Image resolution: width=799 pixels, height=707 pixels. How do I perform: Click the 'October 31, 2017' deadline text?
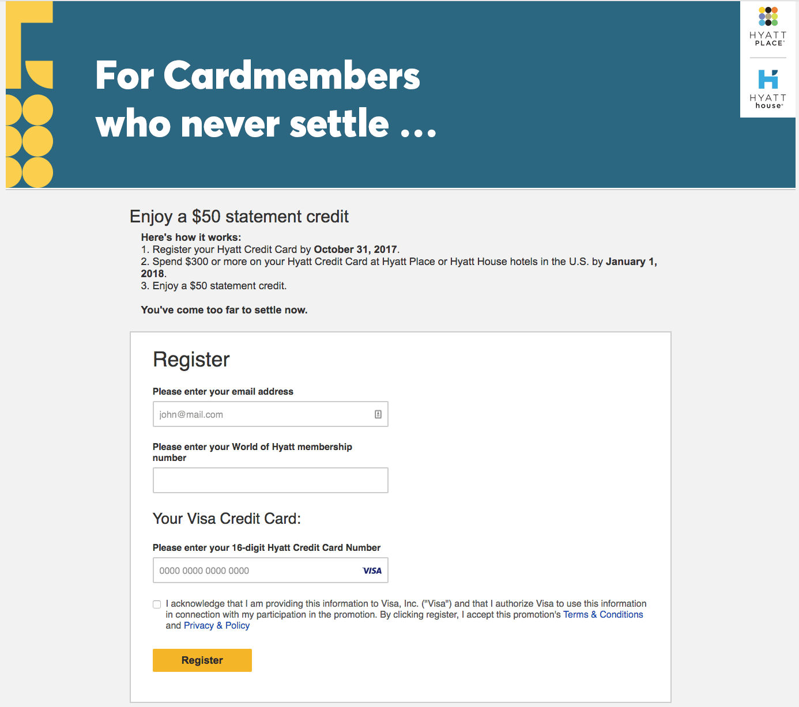(x=355, y=249)
